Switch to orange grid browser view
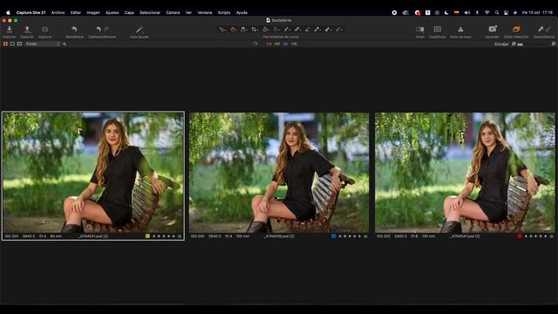Viewport: 558px width, 314px height. pos(5,44)
